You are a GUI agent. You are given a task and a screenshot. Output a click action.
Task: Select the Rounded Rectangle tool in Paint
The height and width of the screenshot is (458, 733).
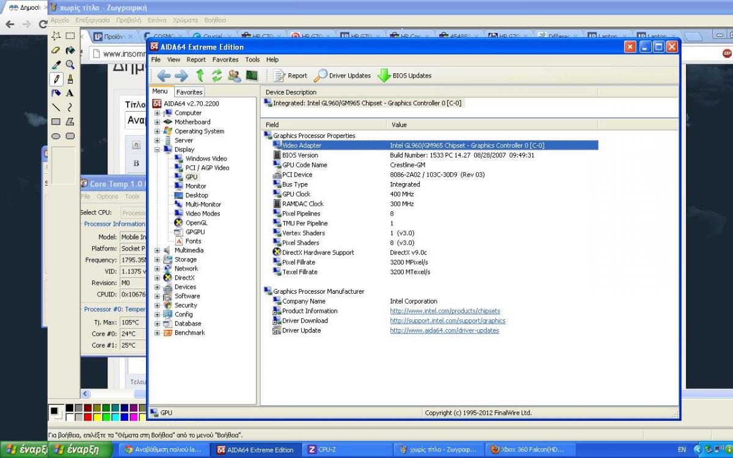pyautogui.click(x=70, y=136)
